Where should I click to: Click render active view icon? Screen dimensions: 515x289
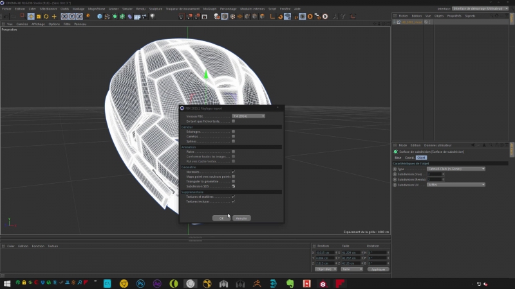tap(182, 17)
